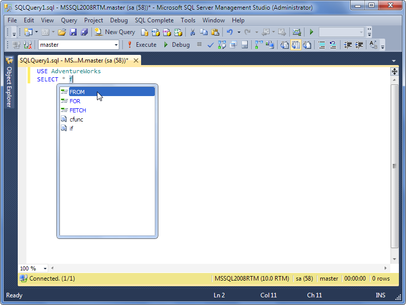Open the File menu
This screenshot has width=406, height=305.
click(x=12, y=20)
